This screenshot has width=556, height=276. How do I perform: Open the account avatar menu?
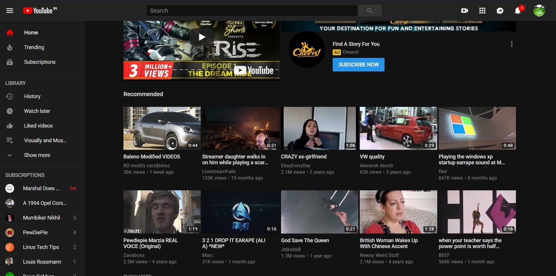tap(539, 11)
